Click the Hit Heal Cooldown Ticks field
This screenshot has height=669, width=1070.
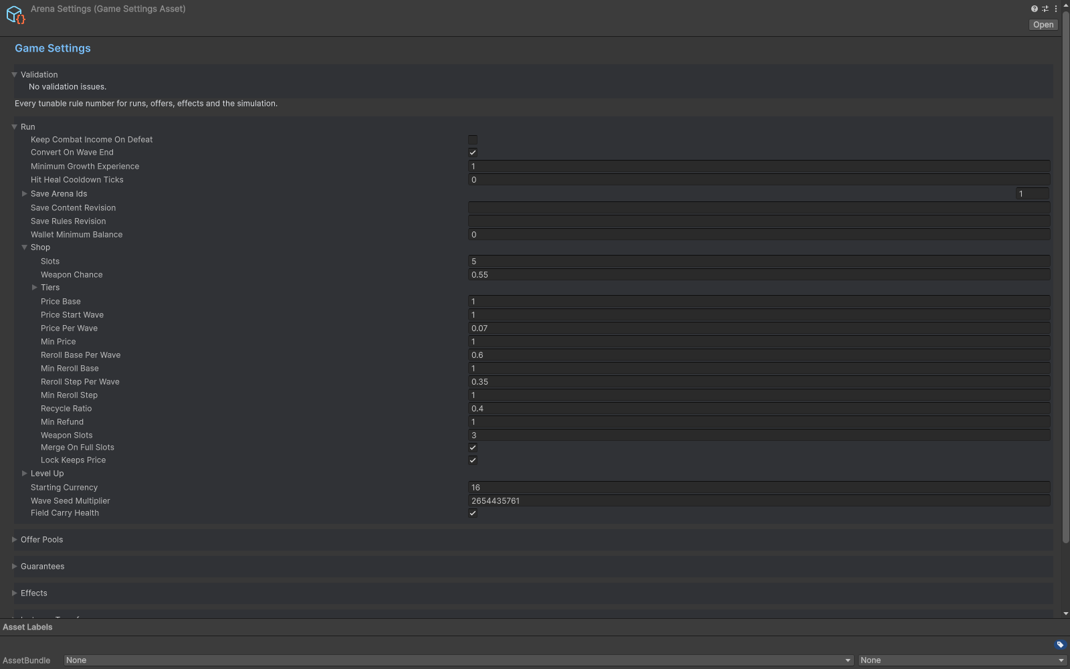[759, 180]
